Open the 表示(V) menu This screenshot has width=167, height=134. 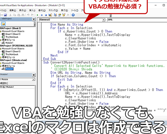point(23,10)
